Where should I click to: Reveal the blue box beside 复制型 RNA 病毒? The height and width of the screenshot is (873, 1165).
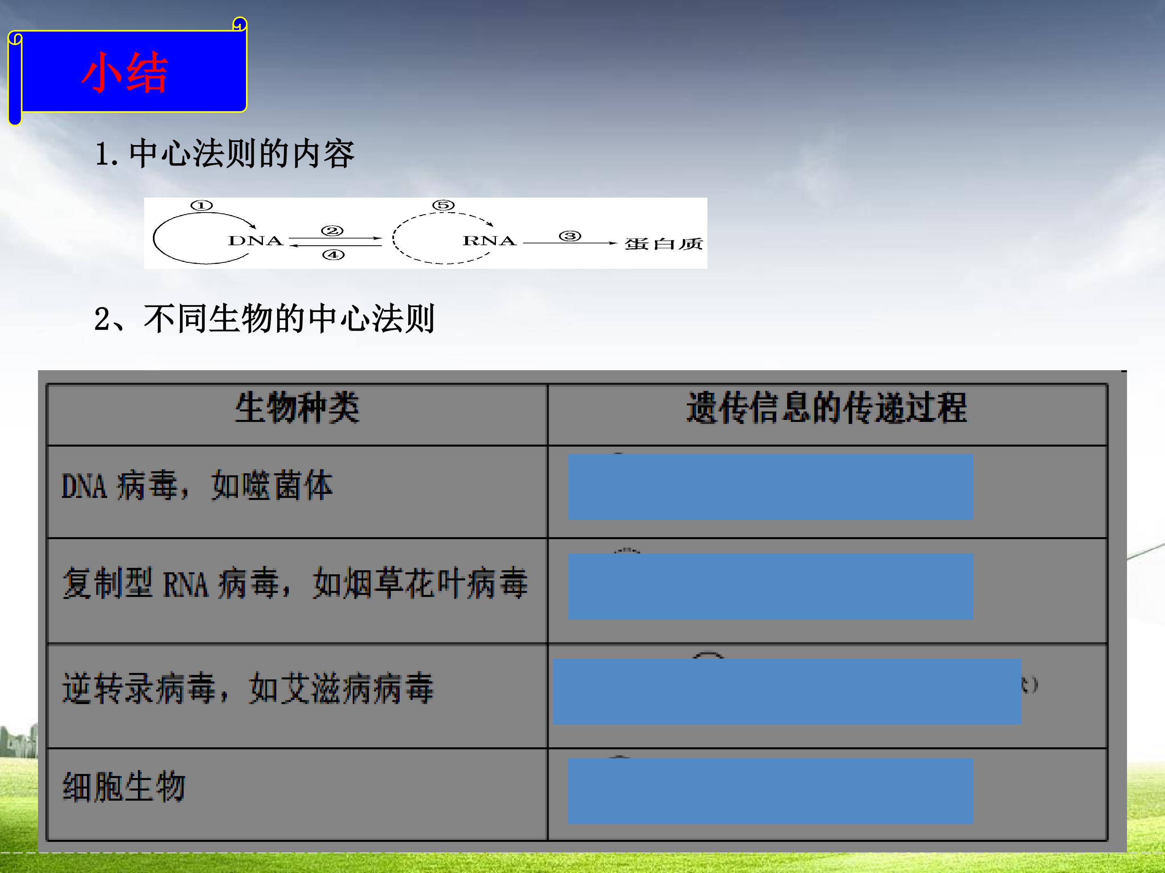coord(770,586)
